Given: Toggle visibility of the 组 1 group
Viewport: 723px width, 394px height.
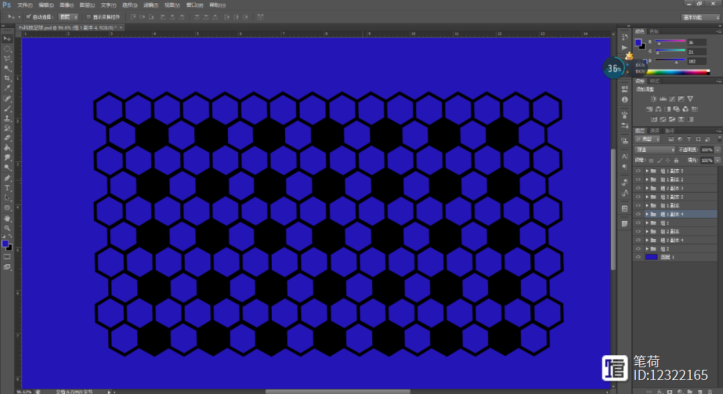Looking at the screenshot, I should tap(638, 223).
